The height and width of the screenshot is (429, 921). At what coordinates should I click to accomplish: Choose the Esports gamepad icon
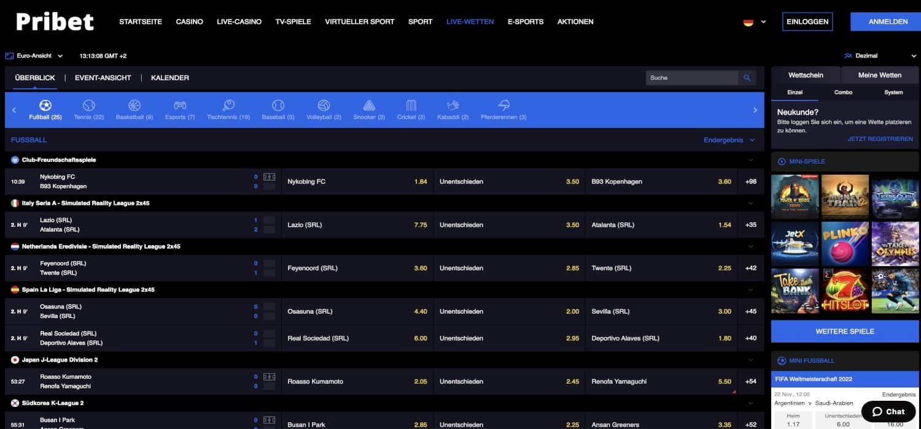pyautogui.click(x=180, y=106)
